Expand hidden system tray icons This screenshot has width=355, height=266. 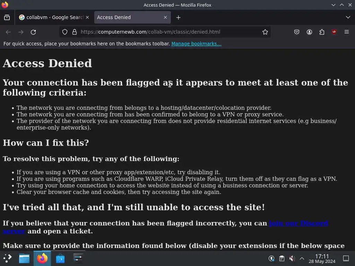[x=302, y=258]
